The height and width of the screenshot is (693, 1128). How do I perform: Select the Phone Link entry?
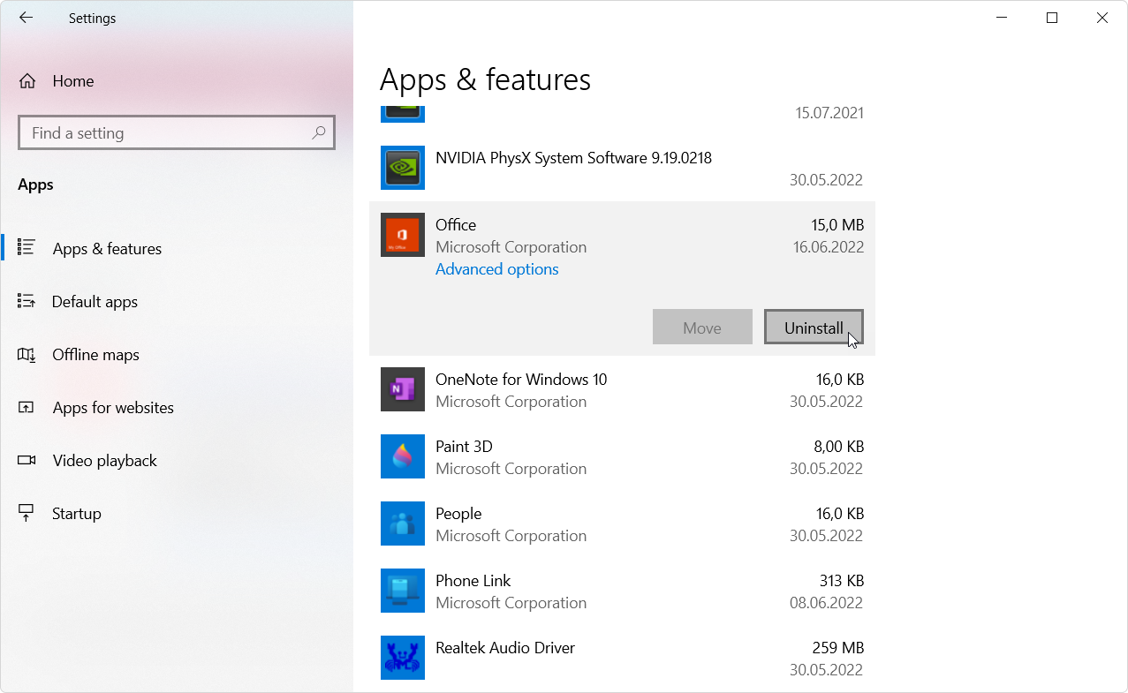click(622, 591)
